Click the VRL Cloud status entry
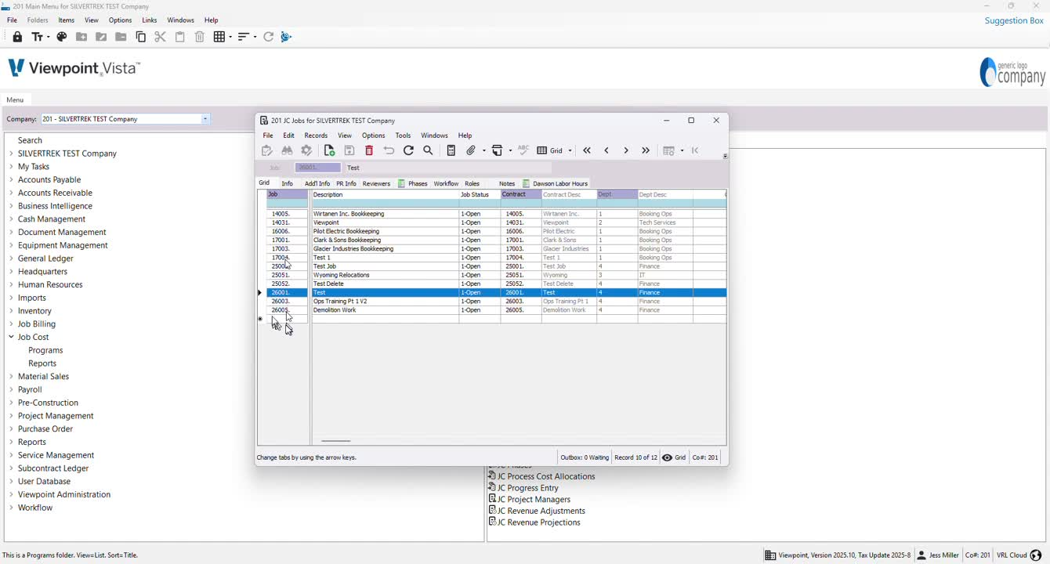The image size is (1050, 564). [x=1019, y=555]
